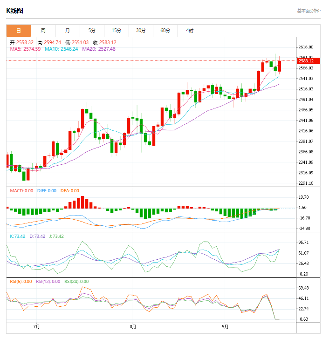This screenshot has width=336, height=344.
Task: Switch to the 4时 chart tab
Action: coord(190,31)
